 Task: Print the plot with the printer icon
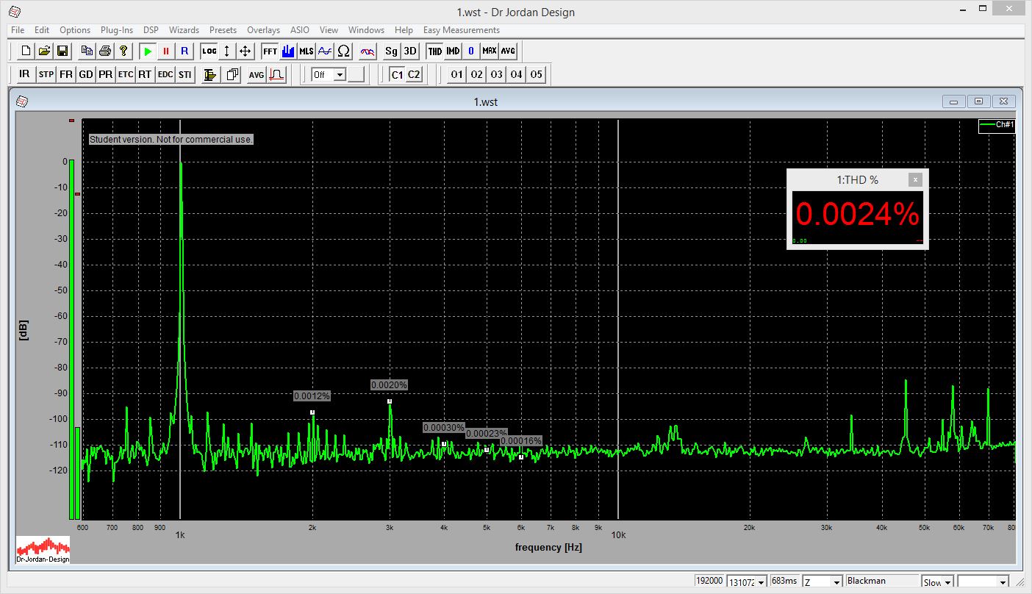coord(105,51)
